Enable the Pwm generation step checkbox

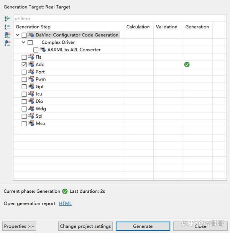coord(24,79)
